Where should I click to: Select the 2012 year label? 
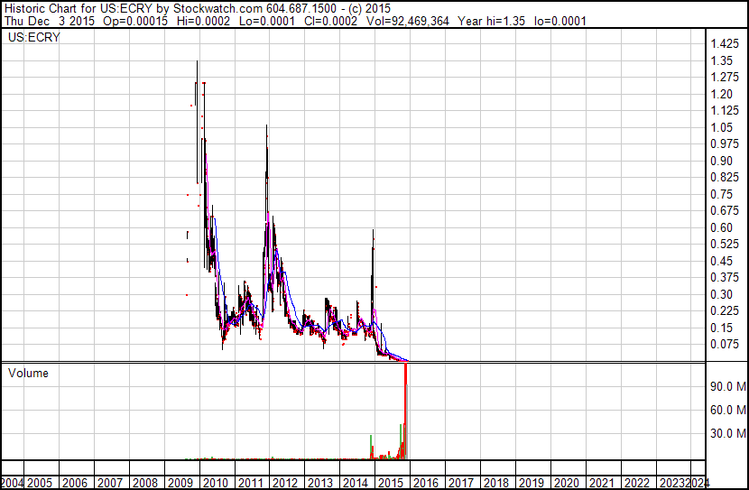click(285, 483)
